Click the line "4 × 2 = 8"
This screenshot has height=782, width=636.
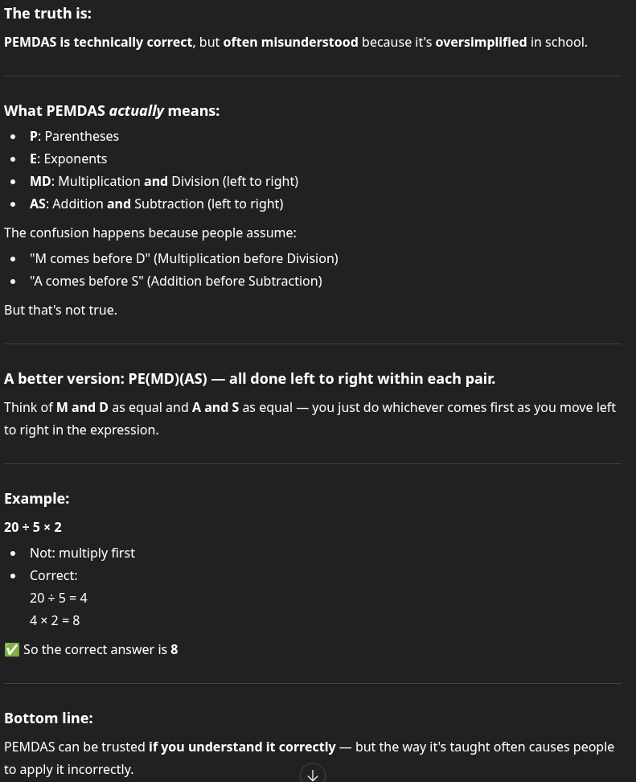[x=55, y=621]
